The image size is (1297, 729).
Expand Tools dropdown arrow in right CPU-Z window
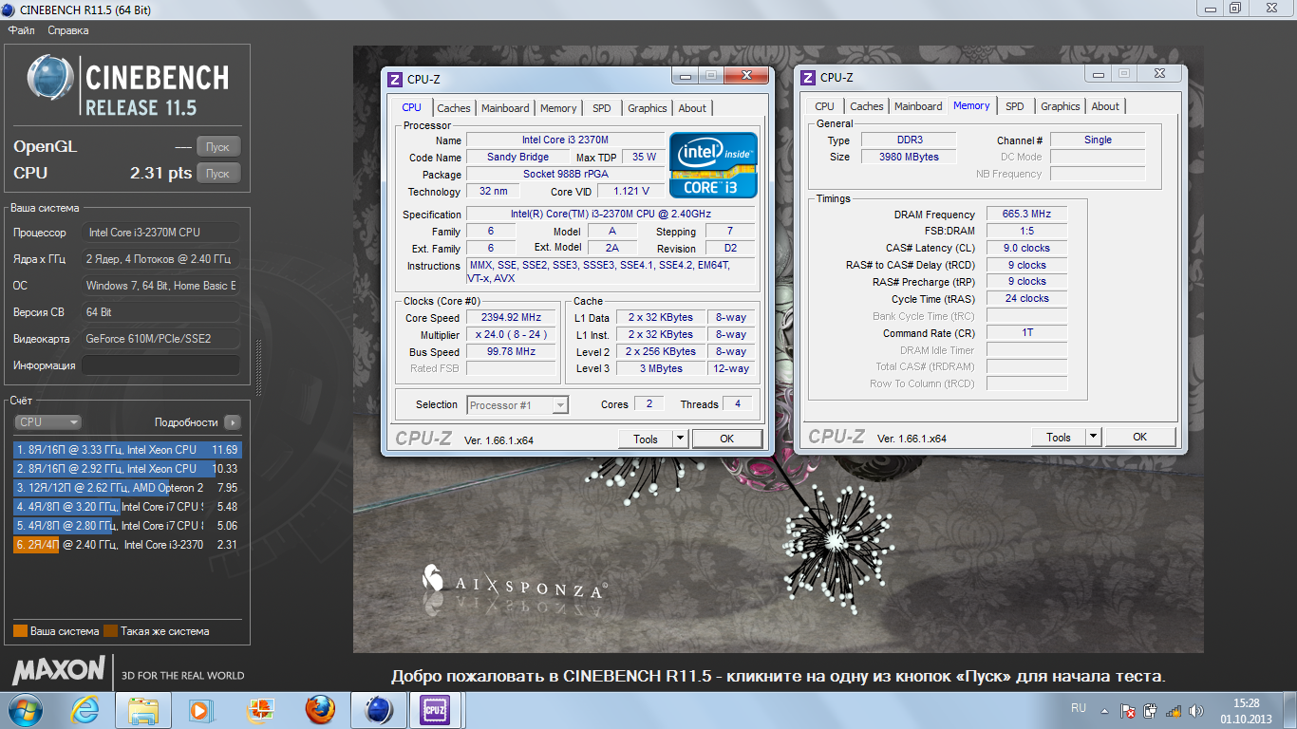pyautogui.click(x=1093, y=437)
